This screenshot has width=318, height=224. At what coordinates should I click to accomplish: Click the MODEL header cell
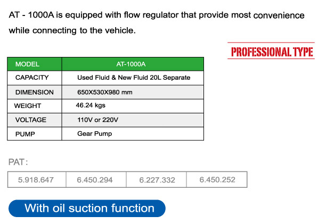pyautogui.click(x=35, y=64)
